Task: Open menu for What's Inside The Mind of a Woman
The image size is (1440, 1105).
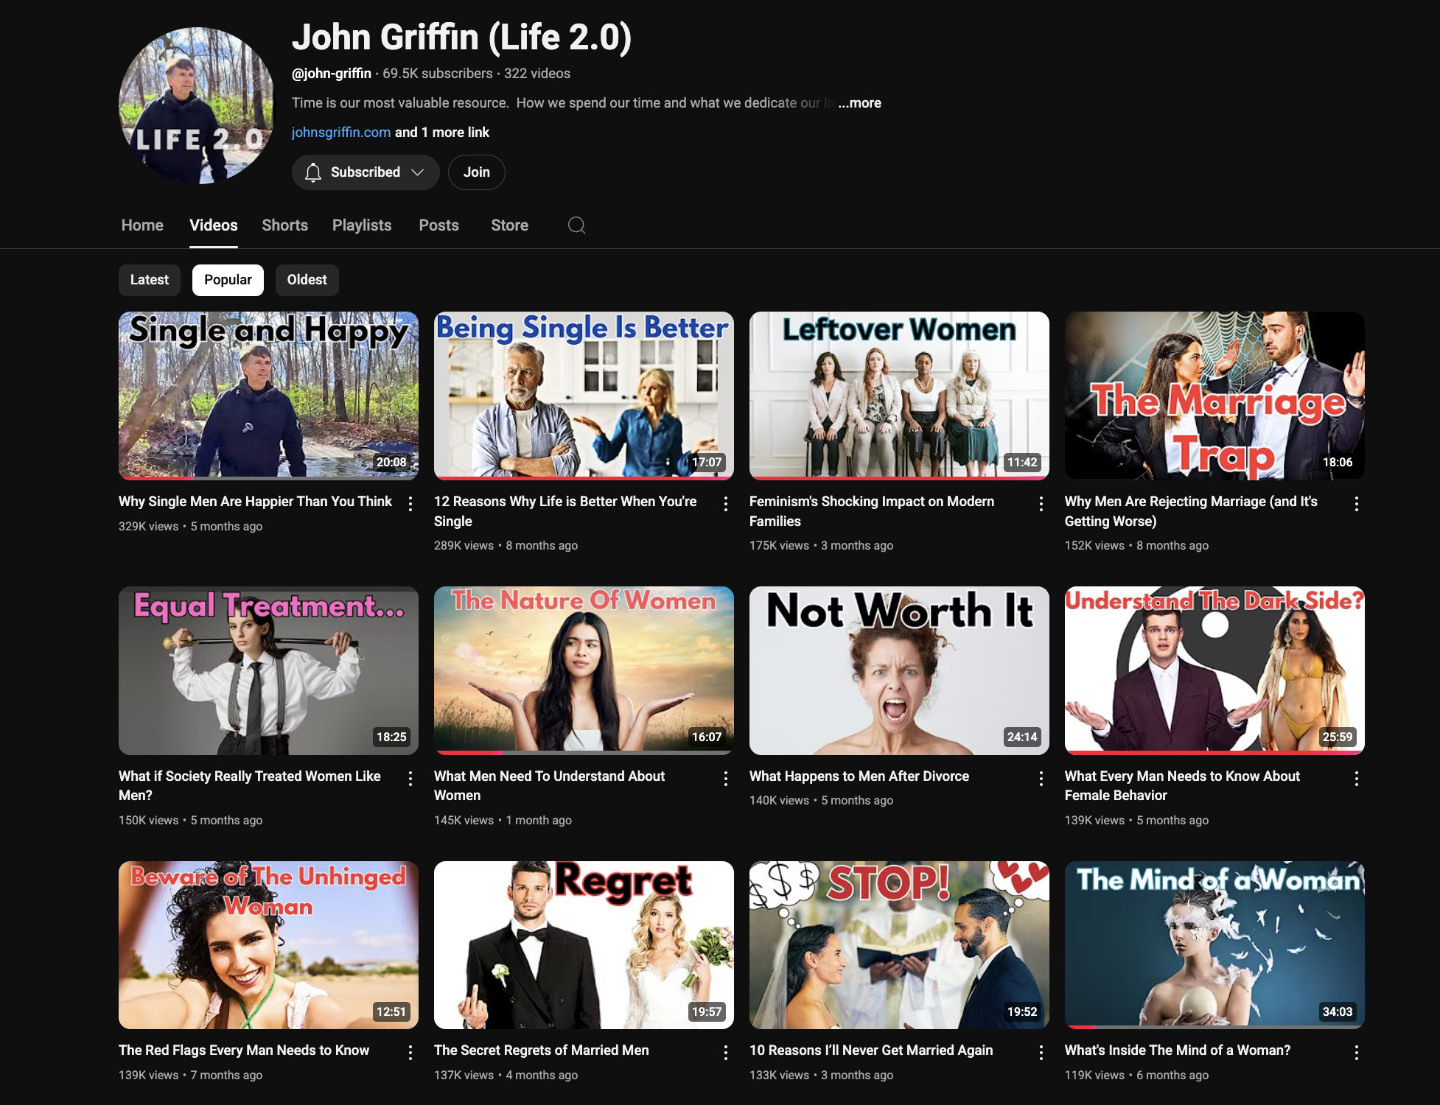Action: (1357, 1053)
